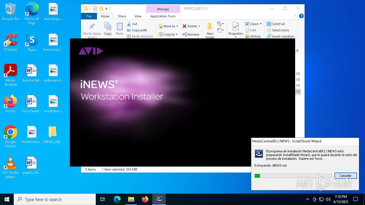Screen dimensions: 365x205
Task: Open the notification center icon
Action: 356,199
